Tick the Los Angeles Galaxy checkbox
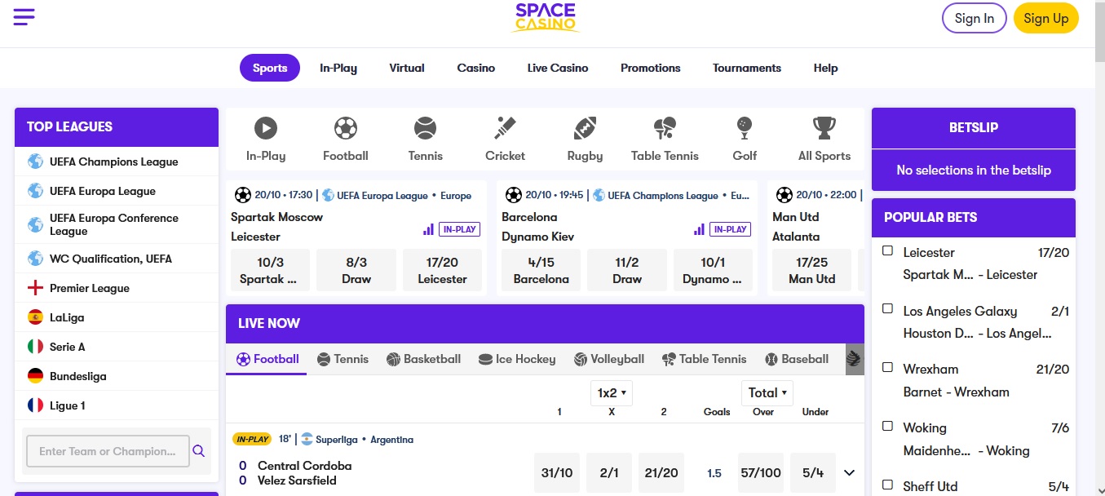Viewport: 1105px width, 496px height. (x=888, y=308)
